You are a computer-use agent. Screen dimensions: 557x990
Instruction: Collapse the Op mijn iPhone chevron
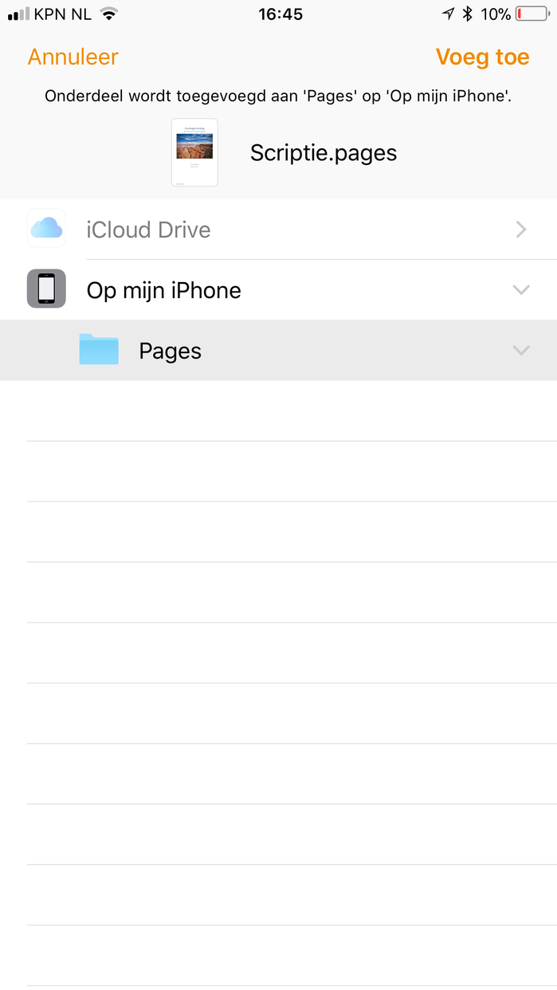pyautogui.click(x=521, y=290)
